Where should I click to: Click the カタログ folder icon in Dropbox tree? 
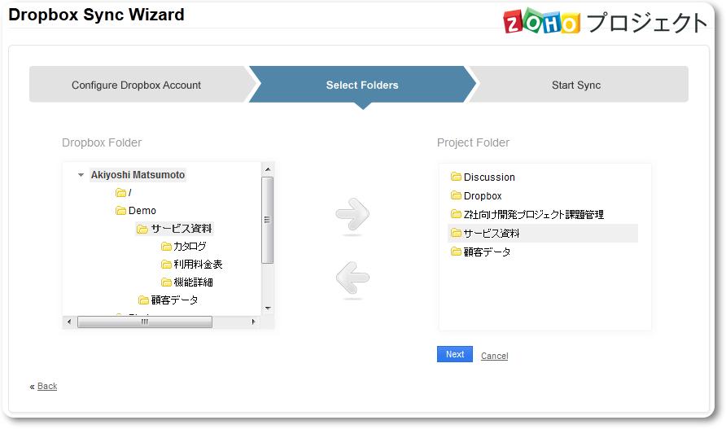point(166,247)
